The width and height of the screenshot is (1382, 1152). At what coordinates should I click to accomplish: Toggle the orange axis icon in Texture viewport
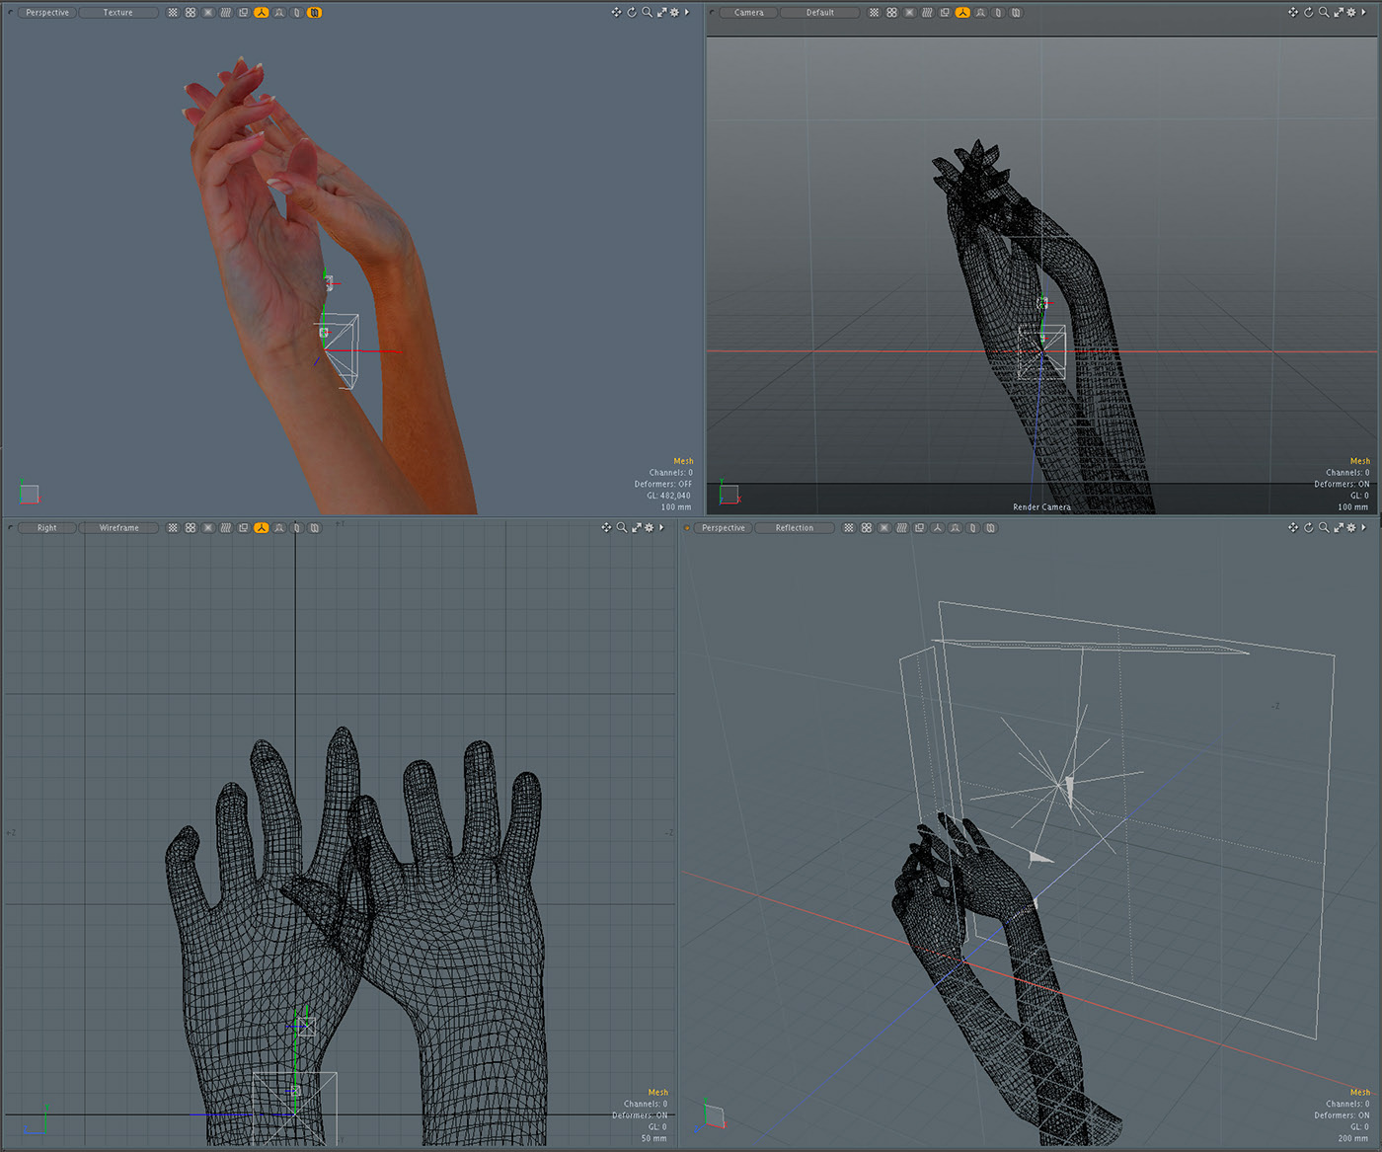pos(261,13)
